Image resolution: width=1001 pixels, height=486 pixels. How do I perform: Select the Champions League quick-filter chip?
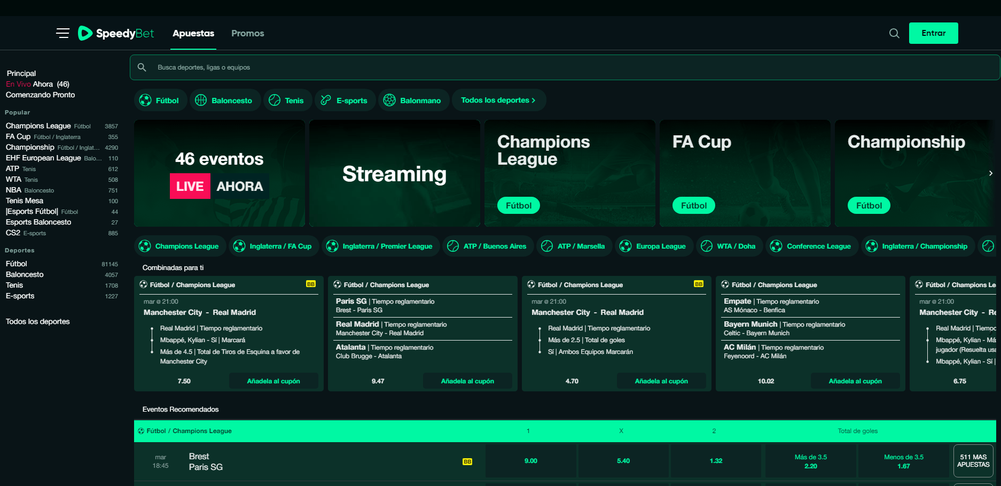pos(181,246)
